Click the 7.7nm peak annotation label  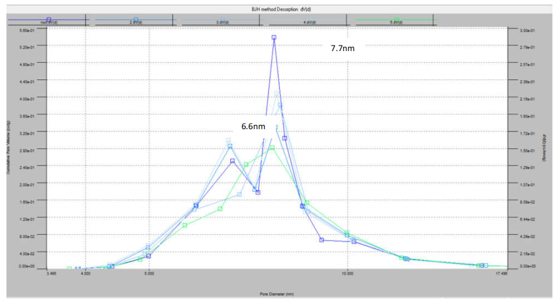pyautogui.click(x=343, y=48)
